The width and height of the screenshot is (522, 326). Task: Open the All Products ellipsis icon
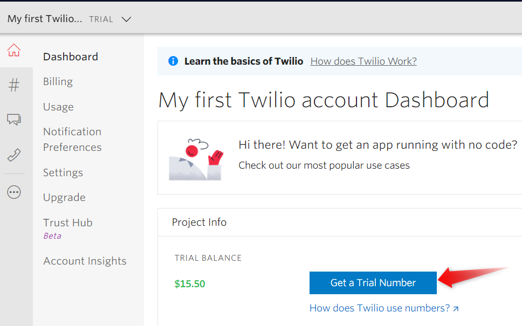click(14, 192)
